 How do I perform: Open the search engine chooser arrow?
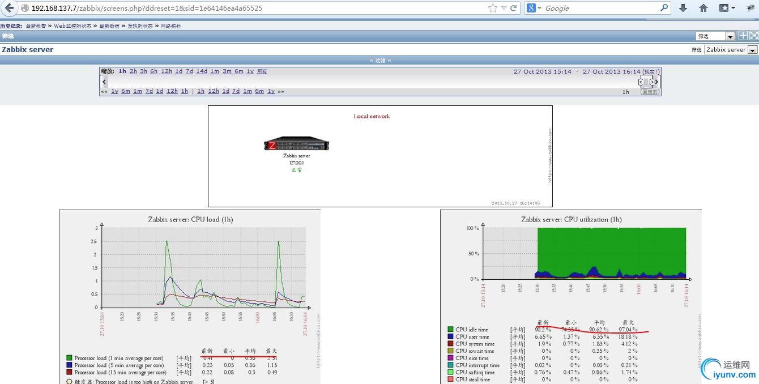click(540, 8)
